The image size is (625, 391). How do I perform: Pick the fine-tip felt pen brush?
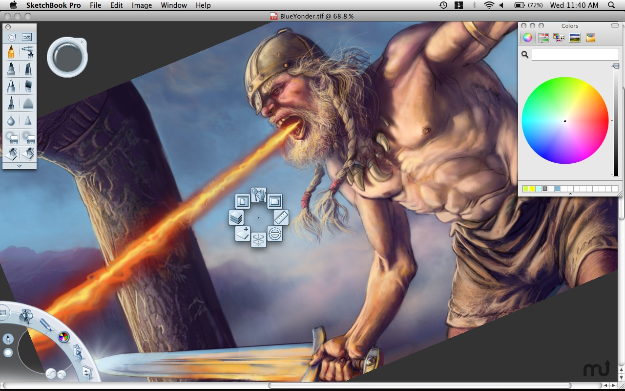click(11, 103)
